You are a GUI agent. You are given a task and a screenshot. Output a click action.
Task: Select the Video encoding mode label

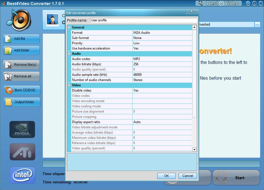click(x=88, y=101)
